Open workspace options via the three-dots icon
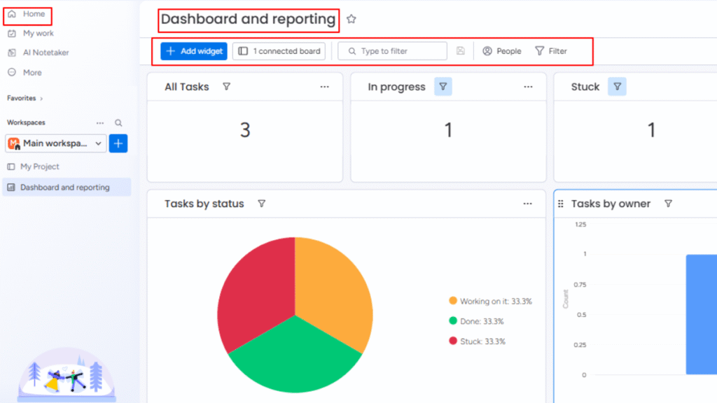Screen dimensions: 717x403 click(x=101, y=122)
